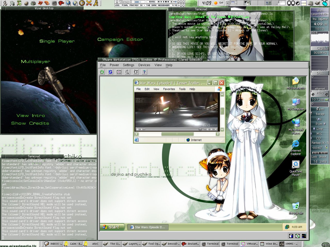Launch QuickTime Player desktop shortcut
The width and height of the screenshot is (330, 247).
pos(296,169)
